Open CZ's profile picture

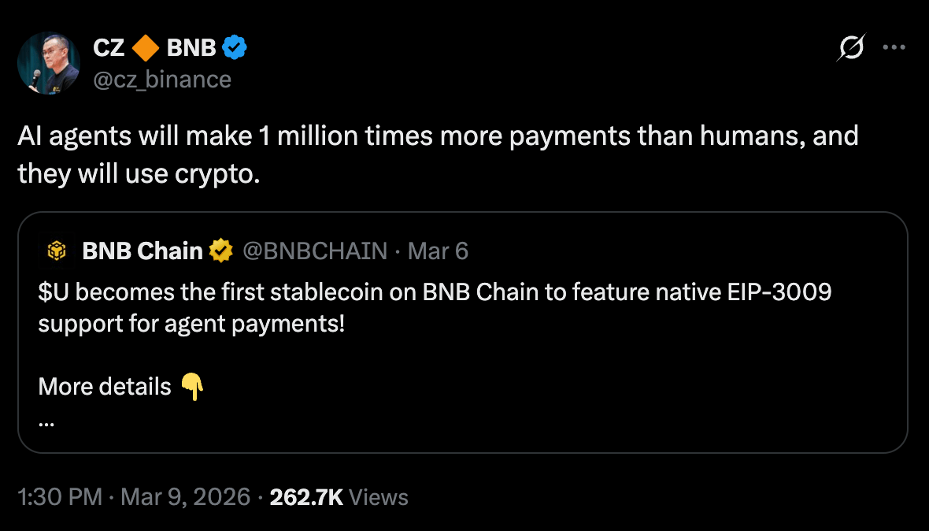click(49, 63)
